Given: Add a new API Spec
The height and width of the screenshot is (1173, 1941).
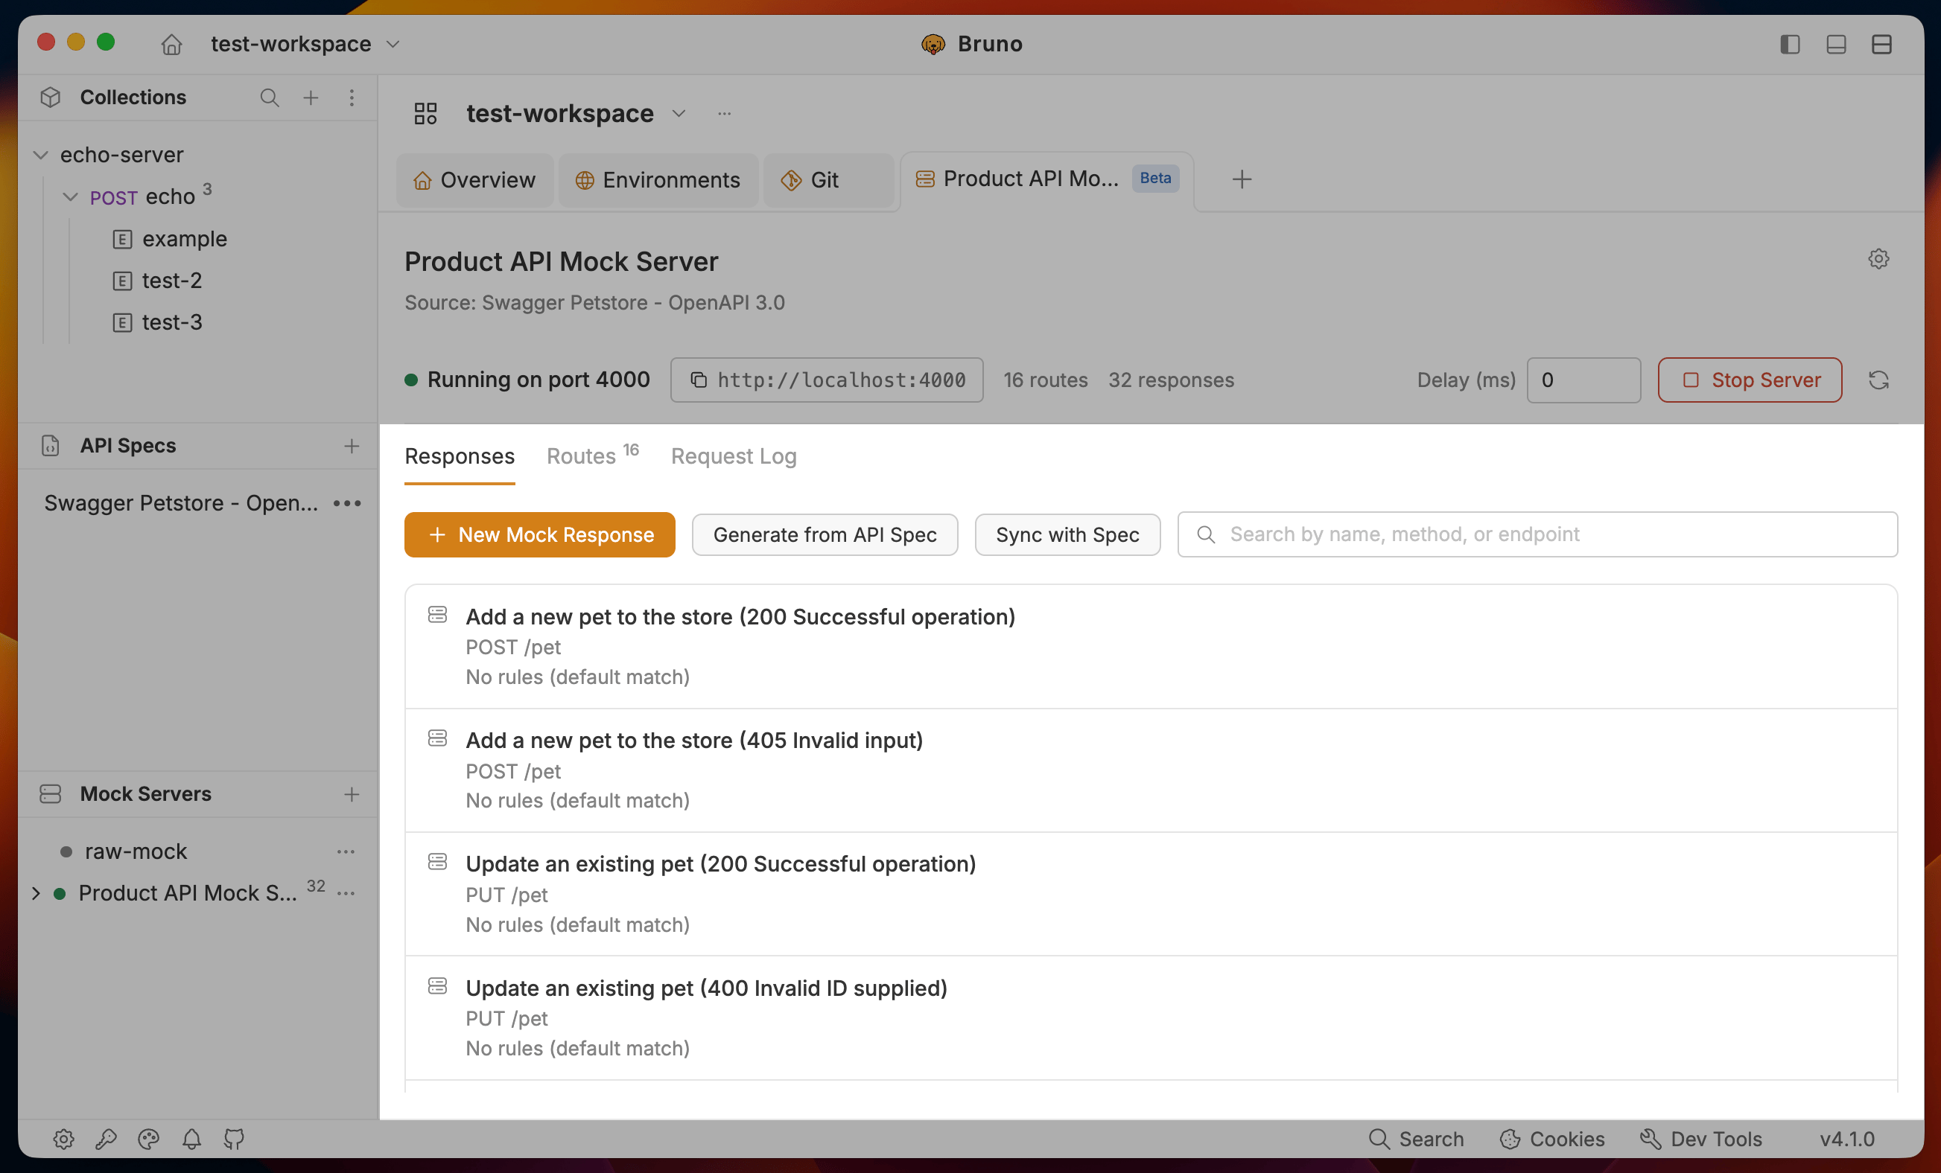Looking at the screenshot, I should tap(352, 447).
